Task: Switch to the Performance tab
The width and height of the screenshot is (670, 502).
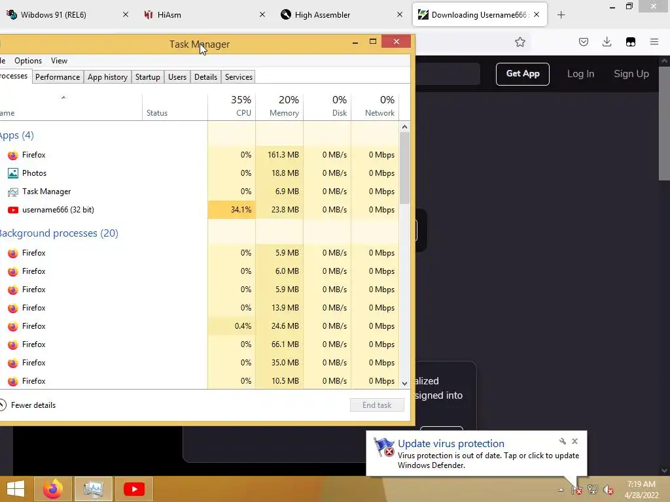Action: (x=58, y=77)
